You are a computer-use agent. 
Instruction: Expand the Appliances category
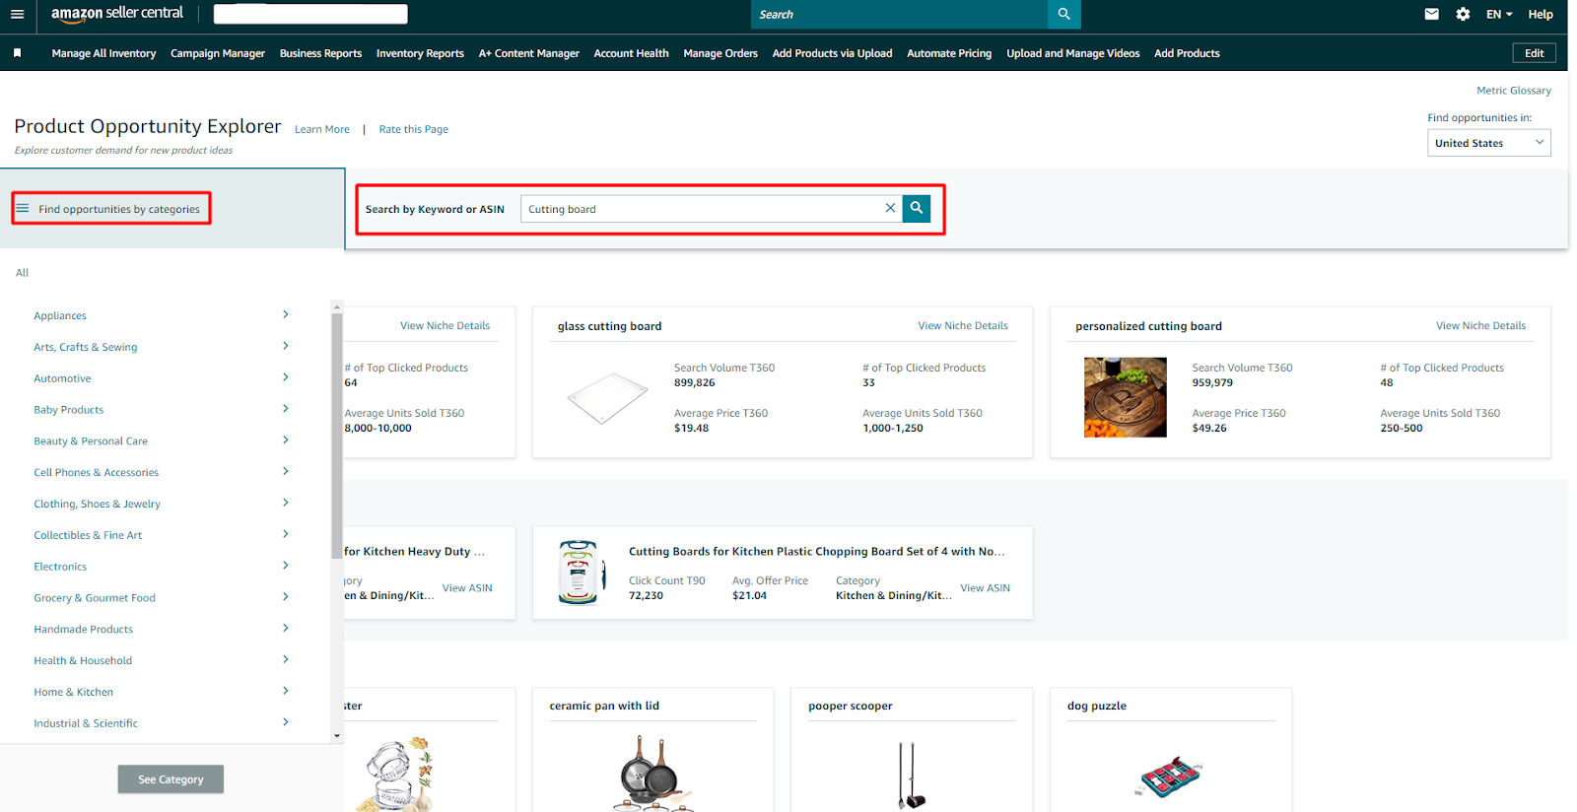pos(286,314)
